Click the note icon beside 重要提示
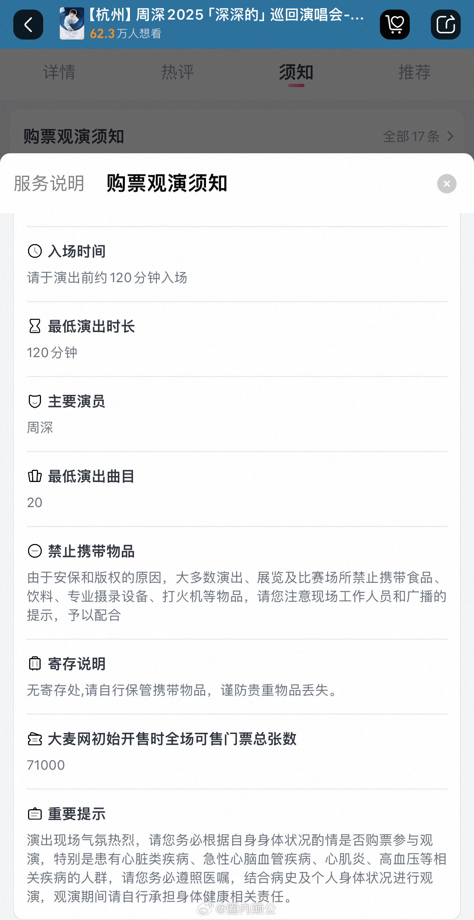This screenshot has width=474, height=920. pos(35,814)
